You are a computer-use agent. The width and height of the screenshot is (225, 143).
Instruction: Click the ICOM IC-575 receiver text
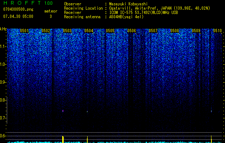click(143, 13)
